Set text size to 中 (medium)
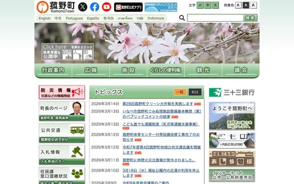Image resolution: width=294 pixels, height=184 pixels. click(x=209, y=5)
